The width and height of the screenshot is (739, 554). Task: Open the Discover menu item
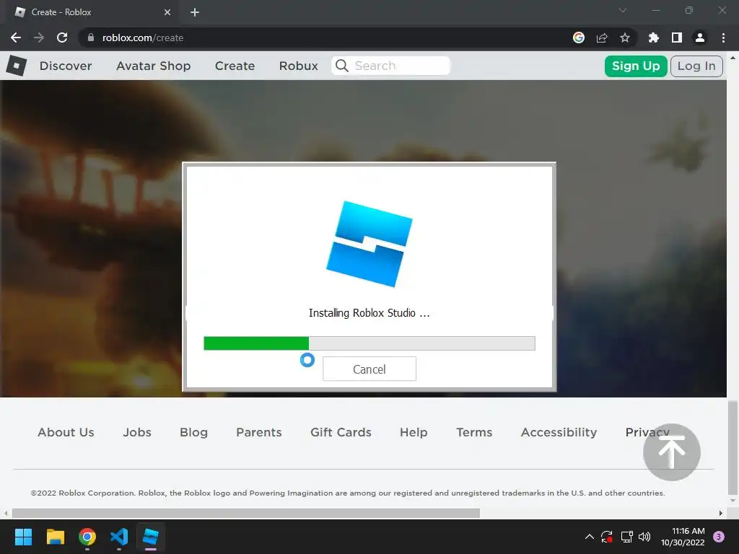[x=66, y=66]
